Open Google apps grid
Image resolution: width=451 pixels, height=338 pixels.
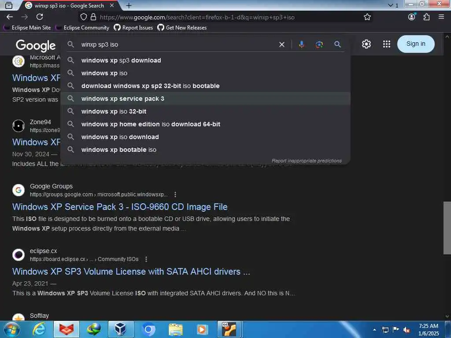387,44
